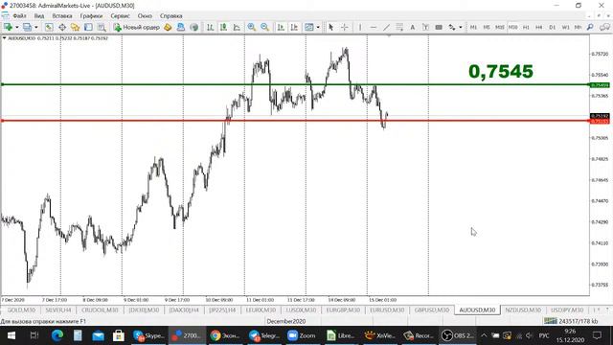Switch to the GBPUSD,M30 chart tab
This screenshot has height=345, width=613.
click(x=432, y=310)
